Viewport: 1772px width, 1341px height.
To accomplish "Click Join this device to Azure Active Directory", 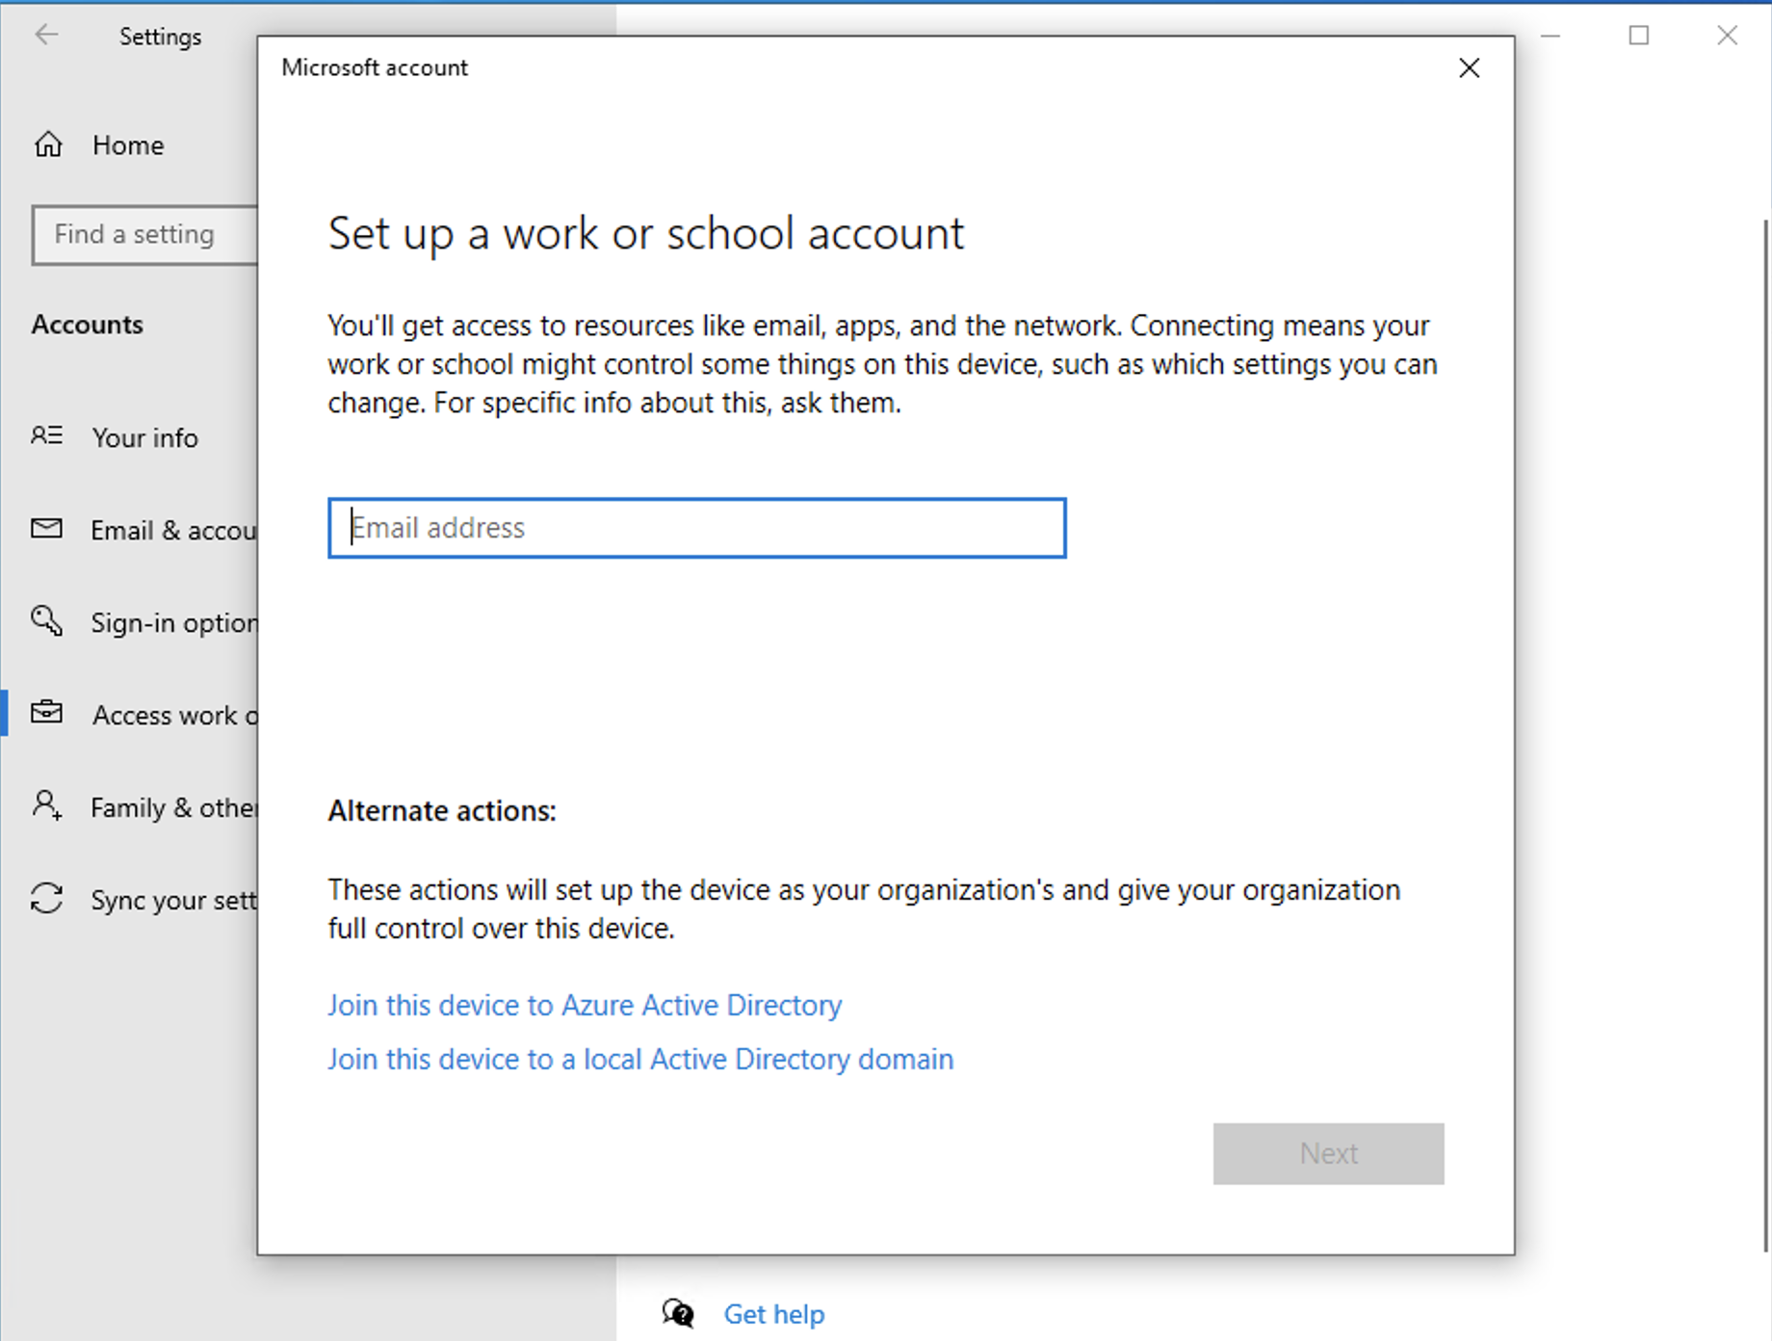I will pyautogui.click(x=585, y=1005).
